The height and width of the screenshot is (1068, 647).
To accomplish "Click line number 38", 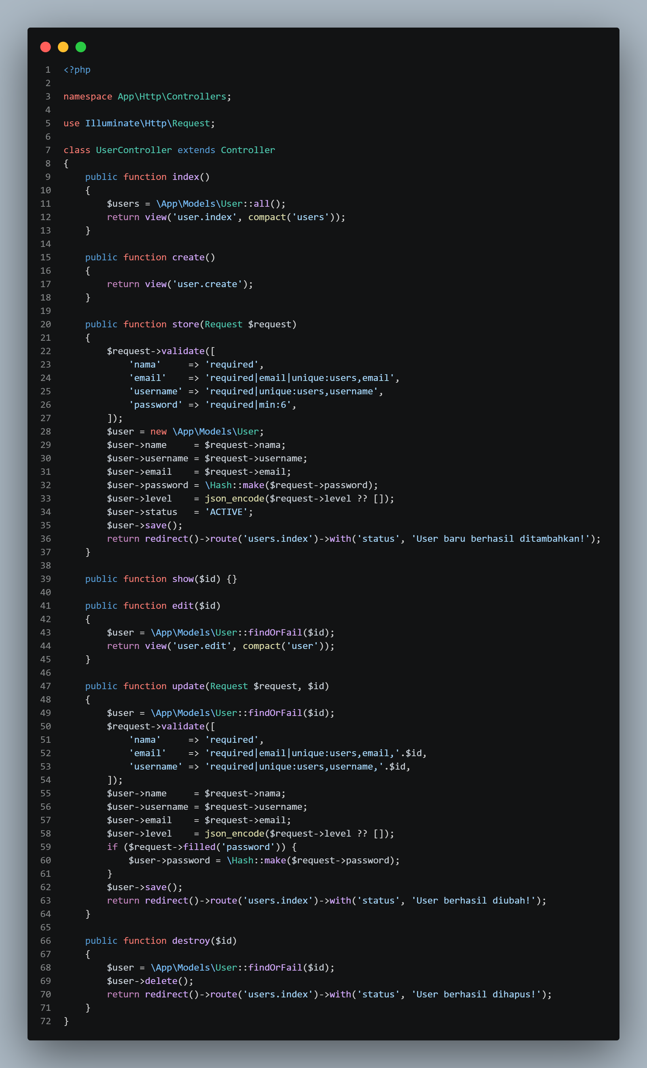I will pos(46,566).
